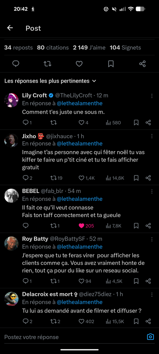Share Jixho's reply
159x354 pixels.
coord(148,178)
